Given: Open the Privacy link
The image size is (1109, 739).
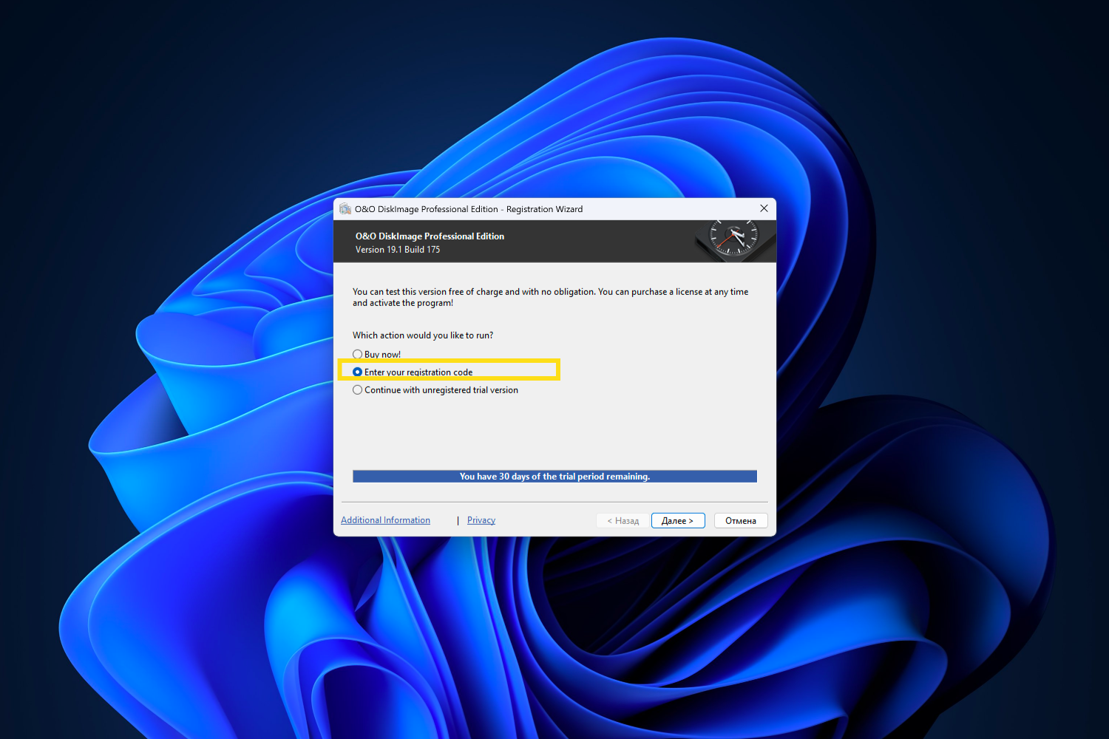Looking at the screenshot, I should point(481,520).
